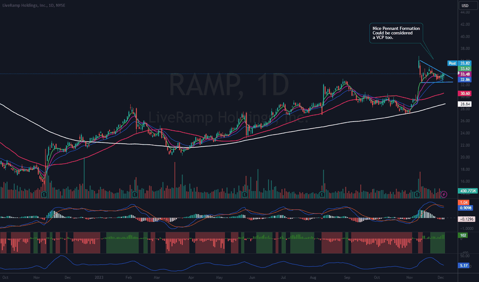
Task: Click the 2023 label on the date axis
Action: coord(99,277)
